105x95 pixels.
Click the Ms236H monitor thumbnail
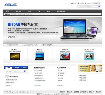(x=65, y=56)
